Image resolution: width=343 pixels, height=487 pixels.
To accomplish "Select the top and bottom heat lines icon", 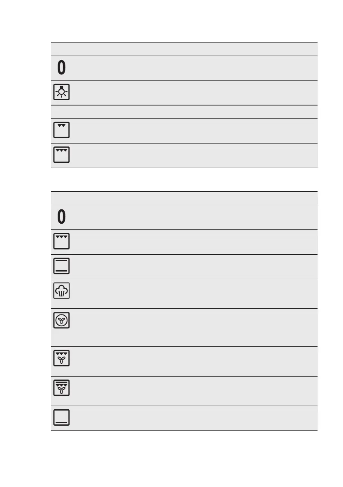I will 61,266.
